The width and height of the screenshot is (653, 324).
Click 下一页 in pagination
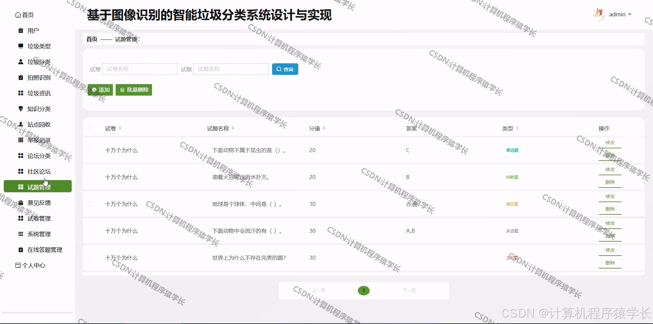[409, 290]
